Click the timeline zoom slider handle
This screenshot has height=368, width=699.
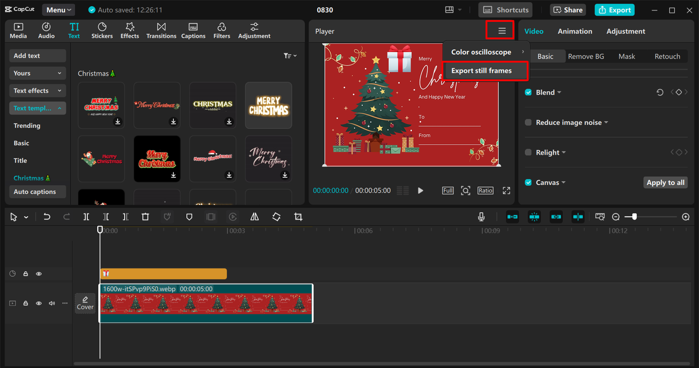pyautogui.click(x=634, y=217)
